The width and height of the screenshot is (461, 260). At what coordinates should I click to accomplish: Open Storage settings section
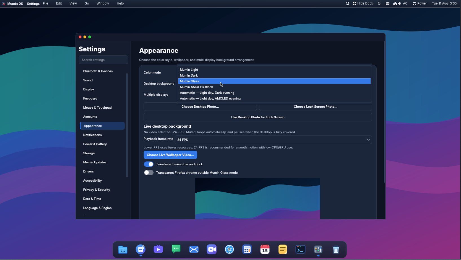pos(102,153)
